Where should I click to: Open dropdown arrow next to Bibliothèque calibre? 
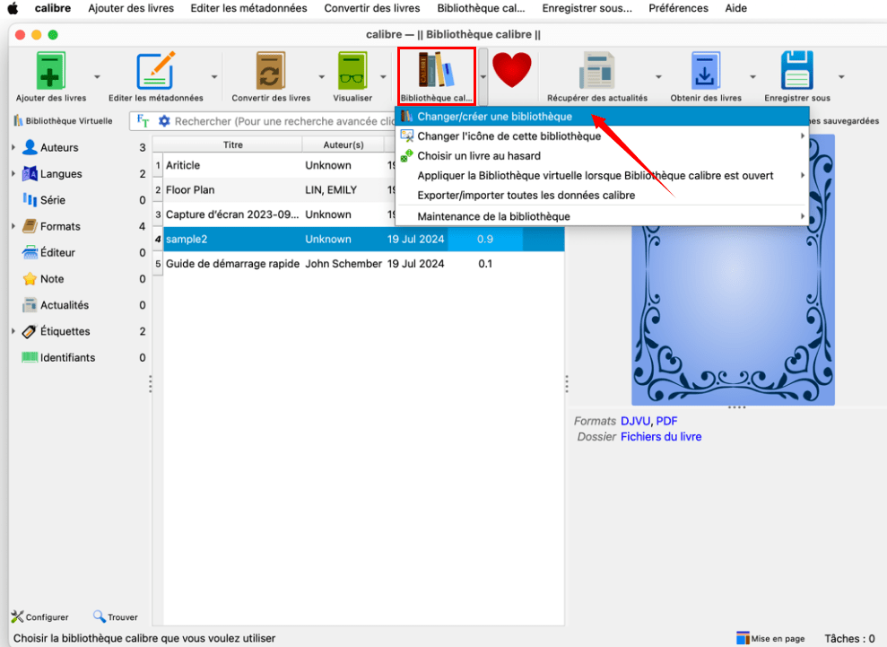pyautogui.click(x=483, y=76)
